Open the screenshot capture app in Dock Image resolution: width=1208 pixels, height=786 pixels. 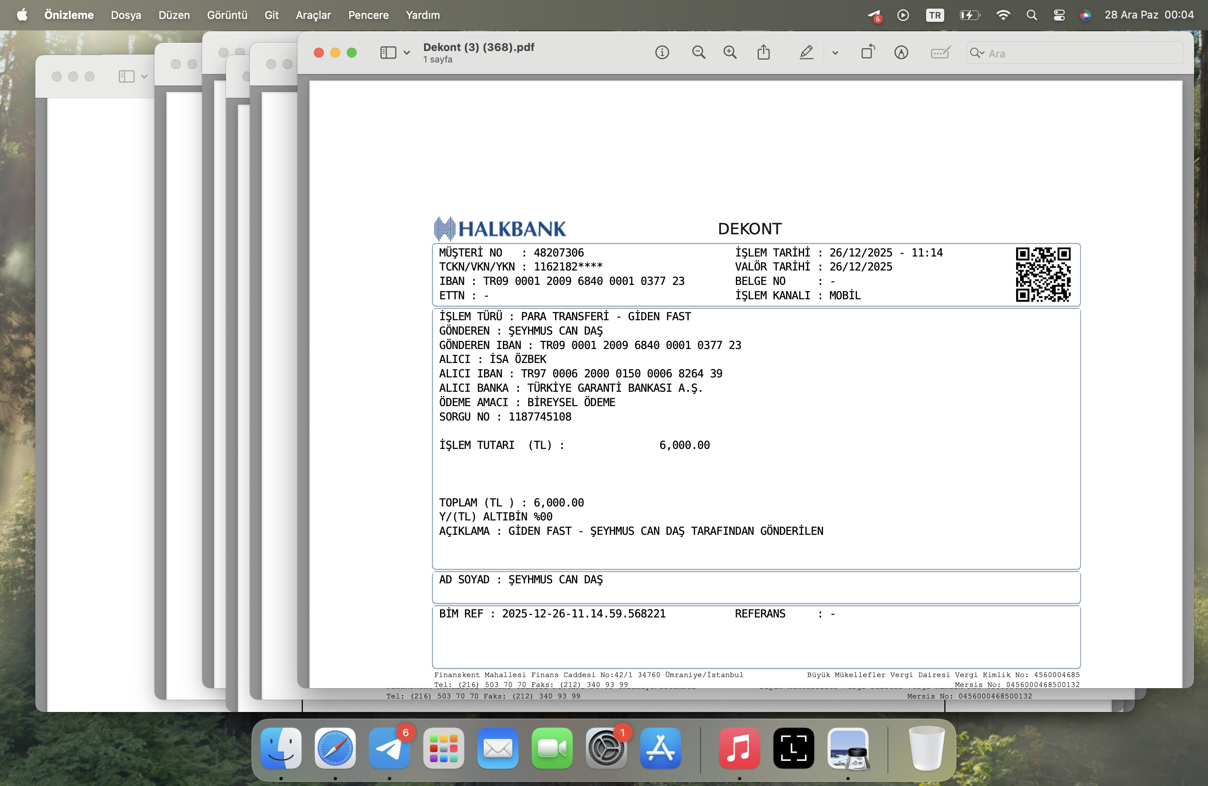794,748
